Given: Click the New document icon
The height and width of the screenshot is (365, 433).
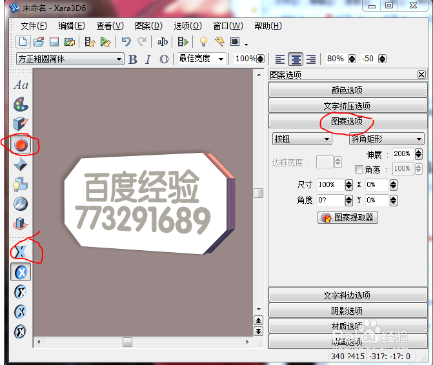Looking at the screenshot, I should click(x=23, y=42).
